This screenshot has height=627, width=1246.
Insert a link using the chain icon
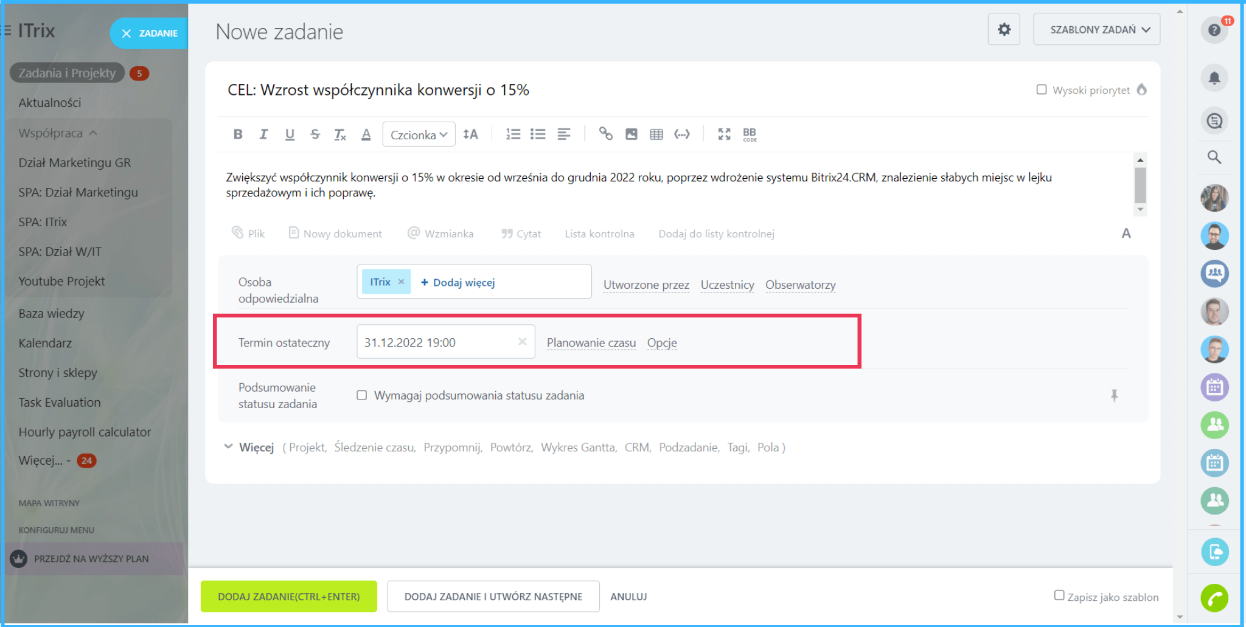(x=605, y=134)
